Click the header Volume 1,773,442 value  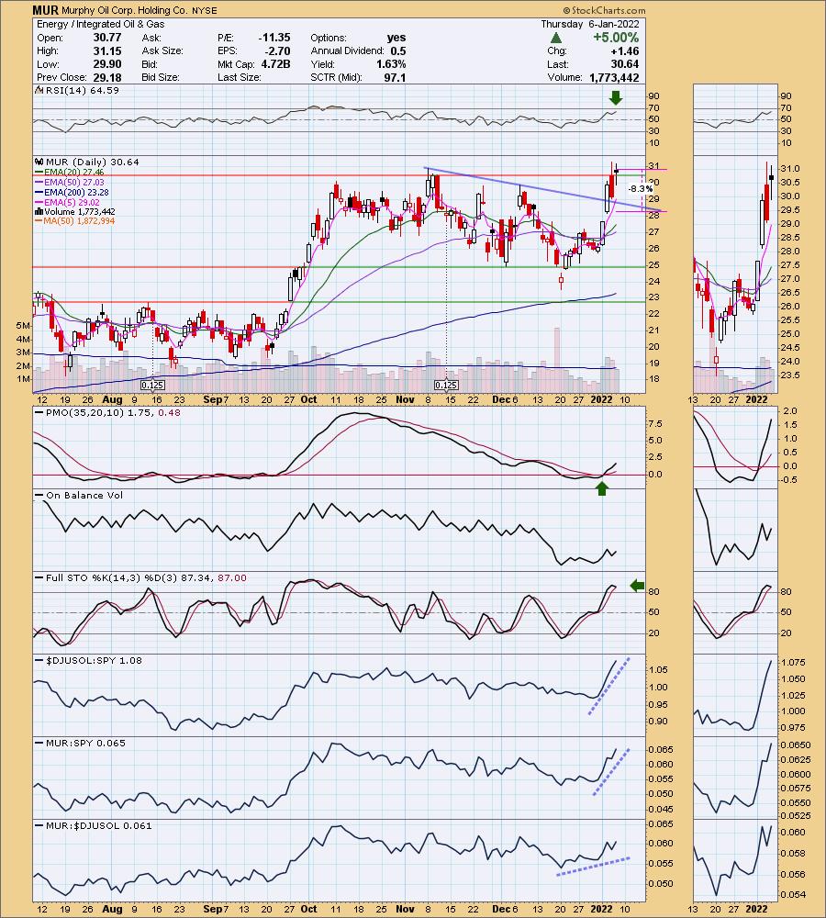[614, 77]
